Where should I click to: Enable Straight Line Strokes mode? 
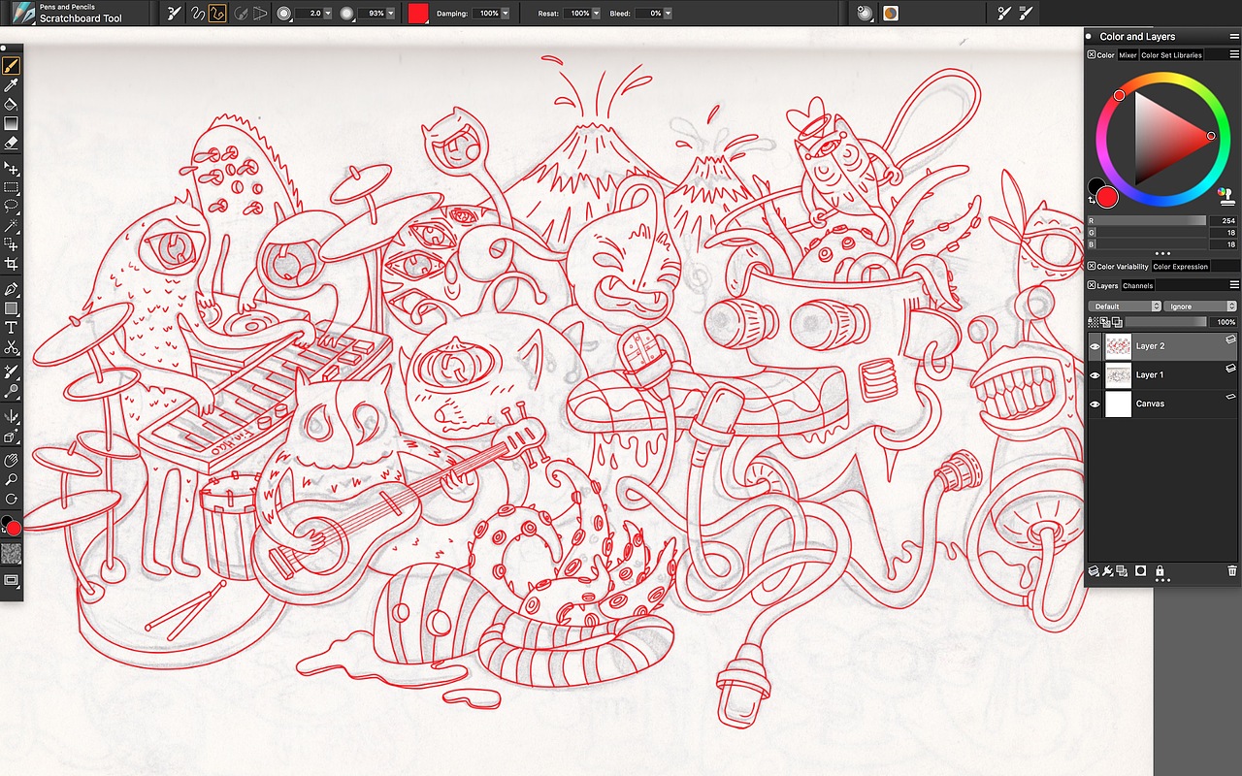coord(218,14)
